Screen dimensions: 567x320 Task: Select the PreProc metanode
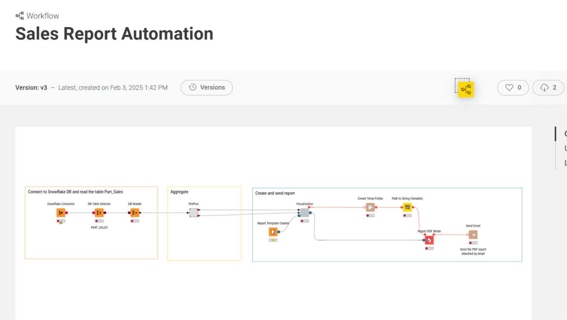[x=194, y=213]
